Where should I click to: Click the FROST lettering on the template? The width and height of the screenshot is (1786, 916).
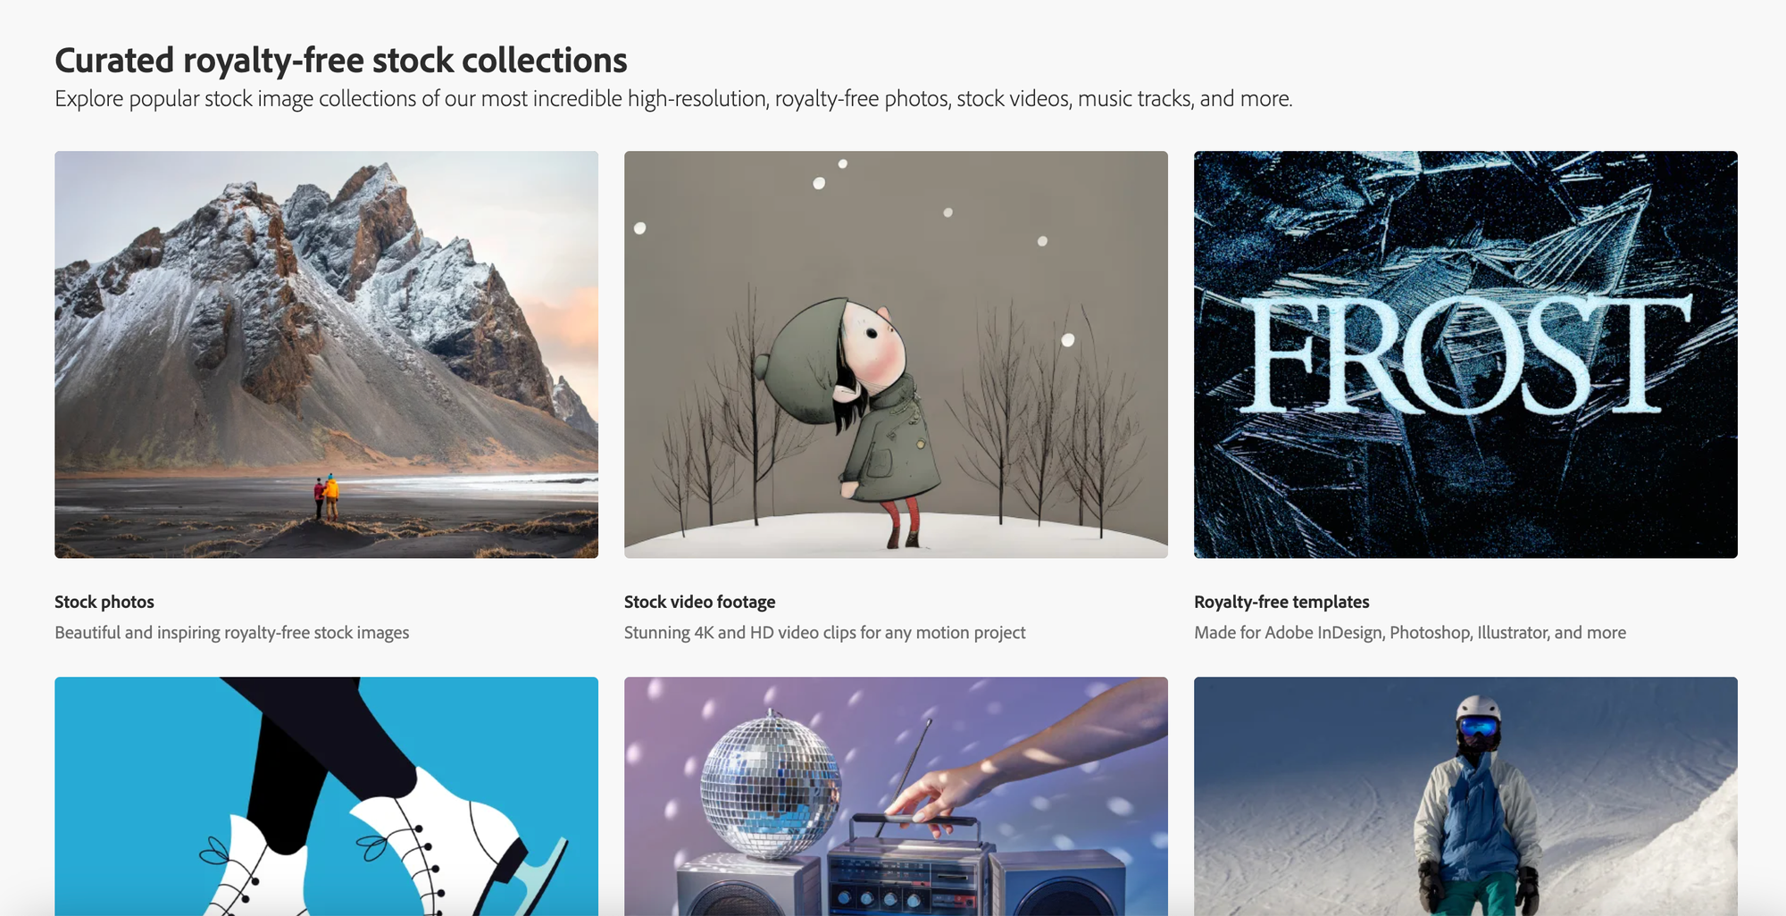[x=1465, y=355]
